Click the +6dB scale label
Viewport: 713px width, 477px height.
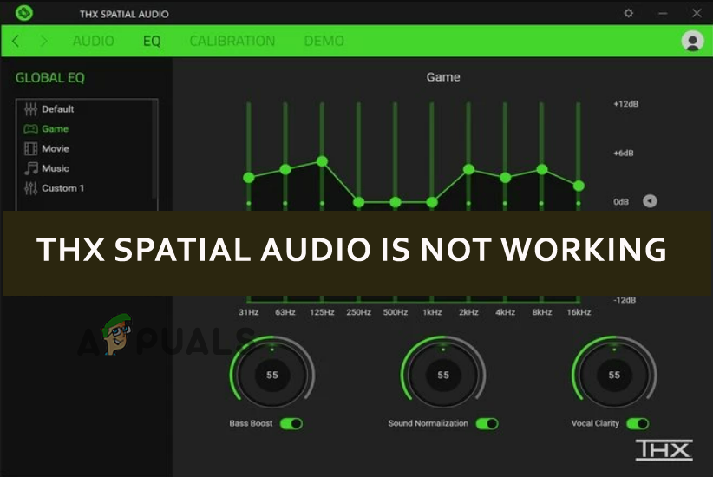[624, 153]
